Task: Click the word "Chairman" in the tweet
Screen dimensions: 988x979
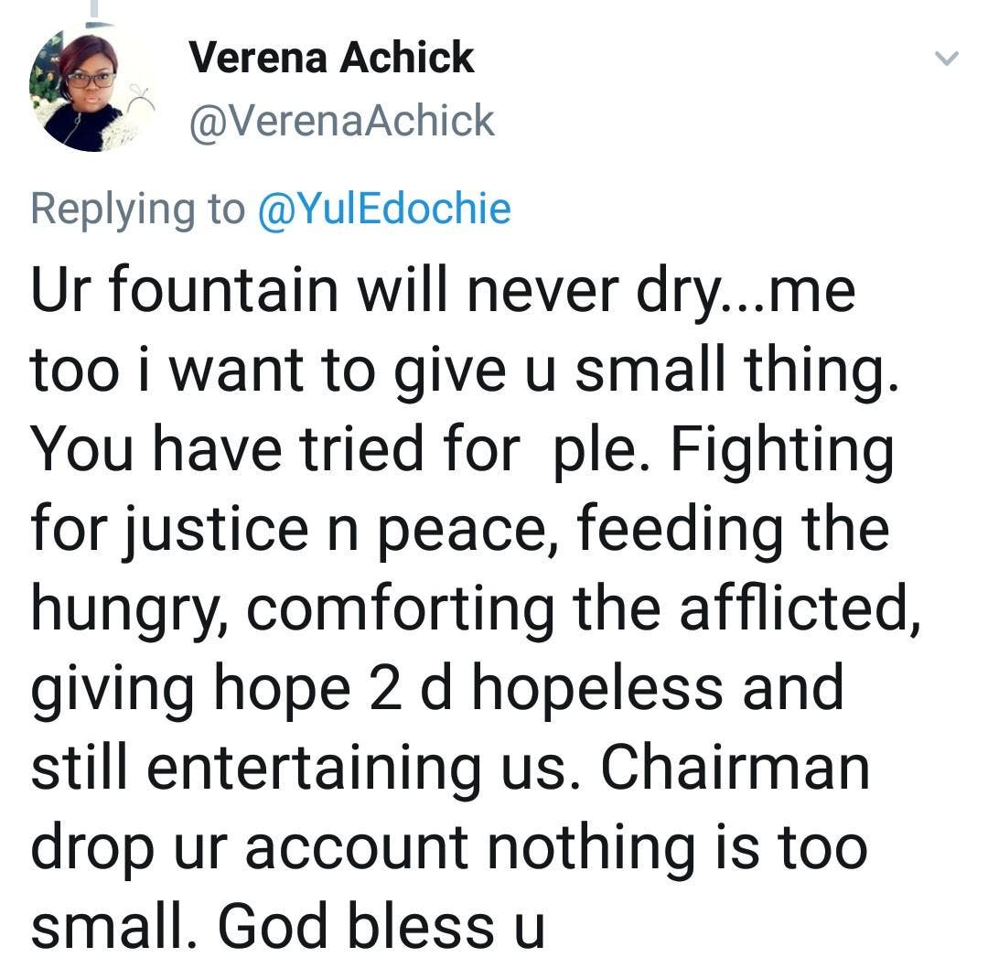Action: (735, 769)
